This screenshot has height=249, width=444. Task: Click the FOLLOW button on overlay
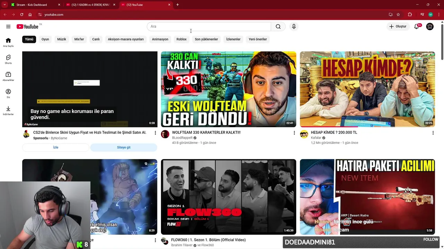pyautogui.click(x=430, y=239)
